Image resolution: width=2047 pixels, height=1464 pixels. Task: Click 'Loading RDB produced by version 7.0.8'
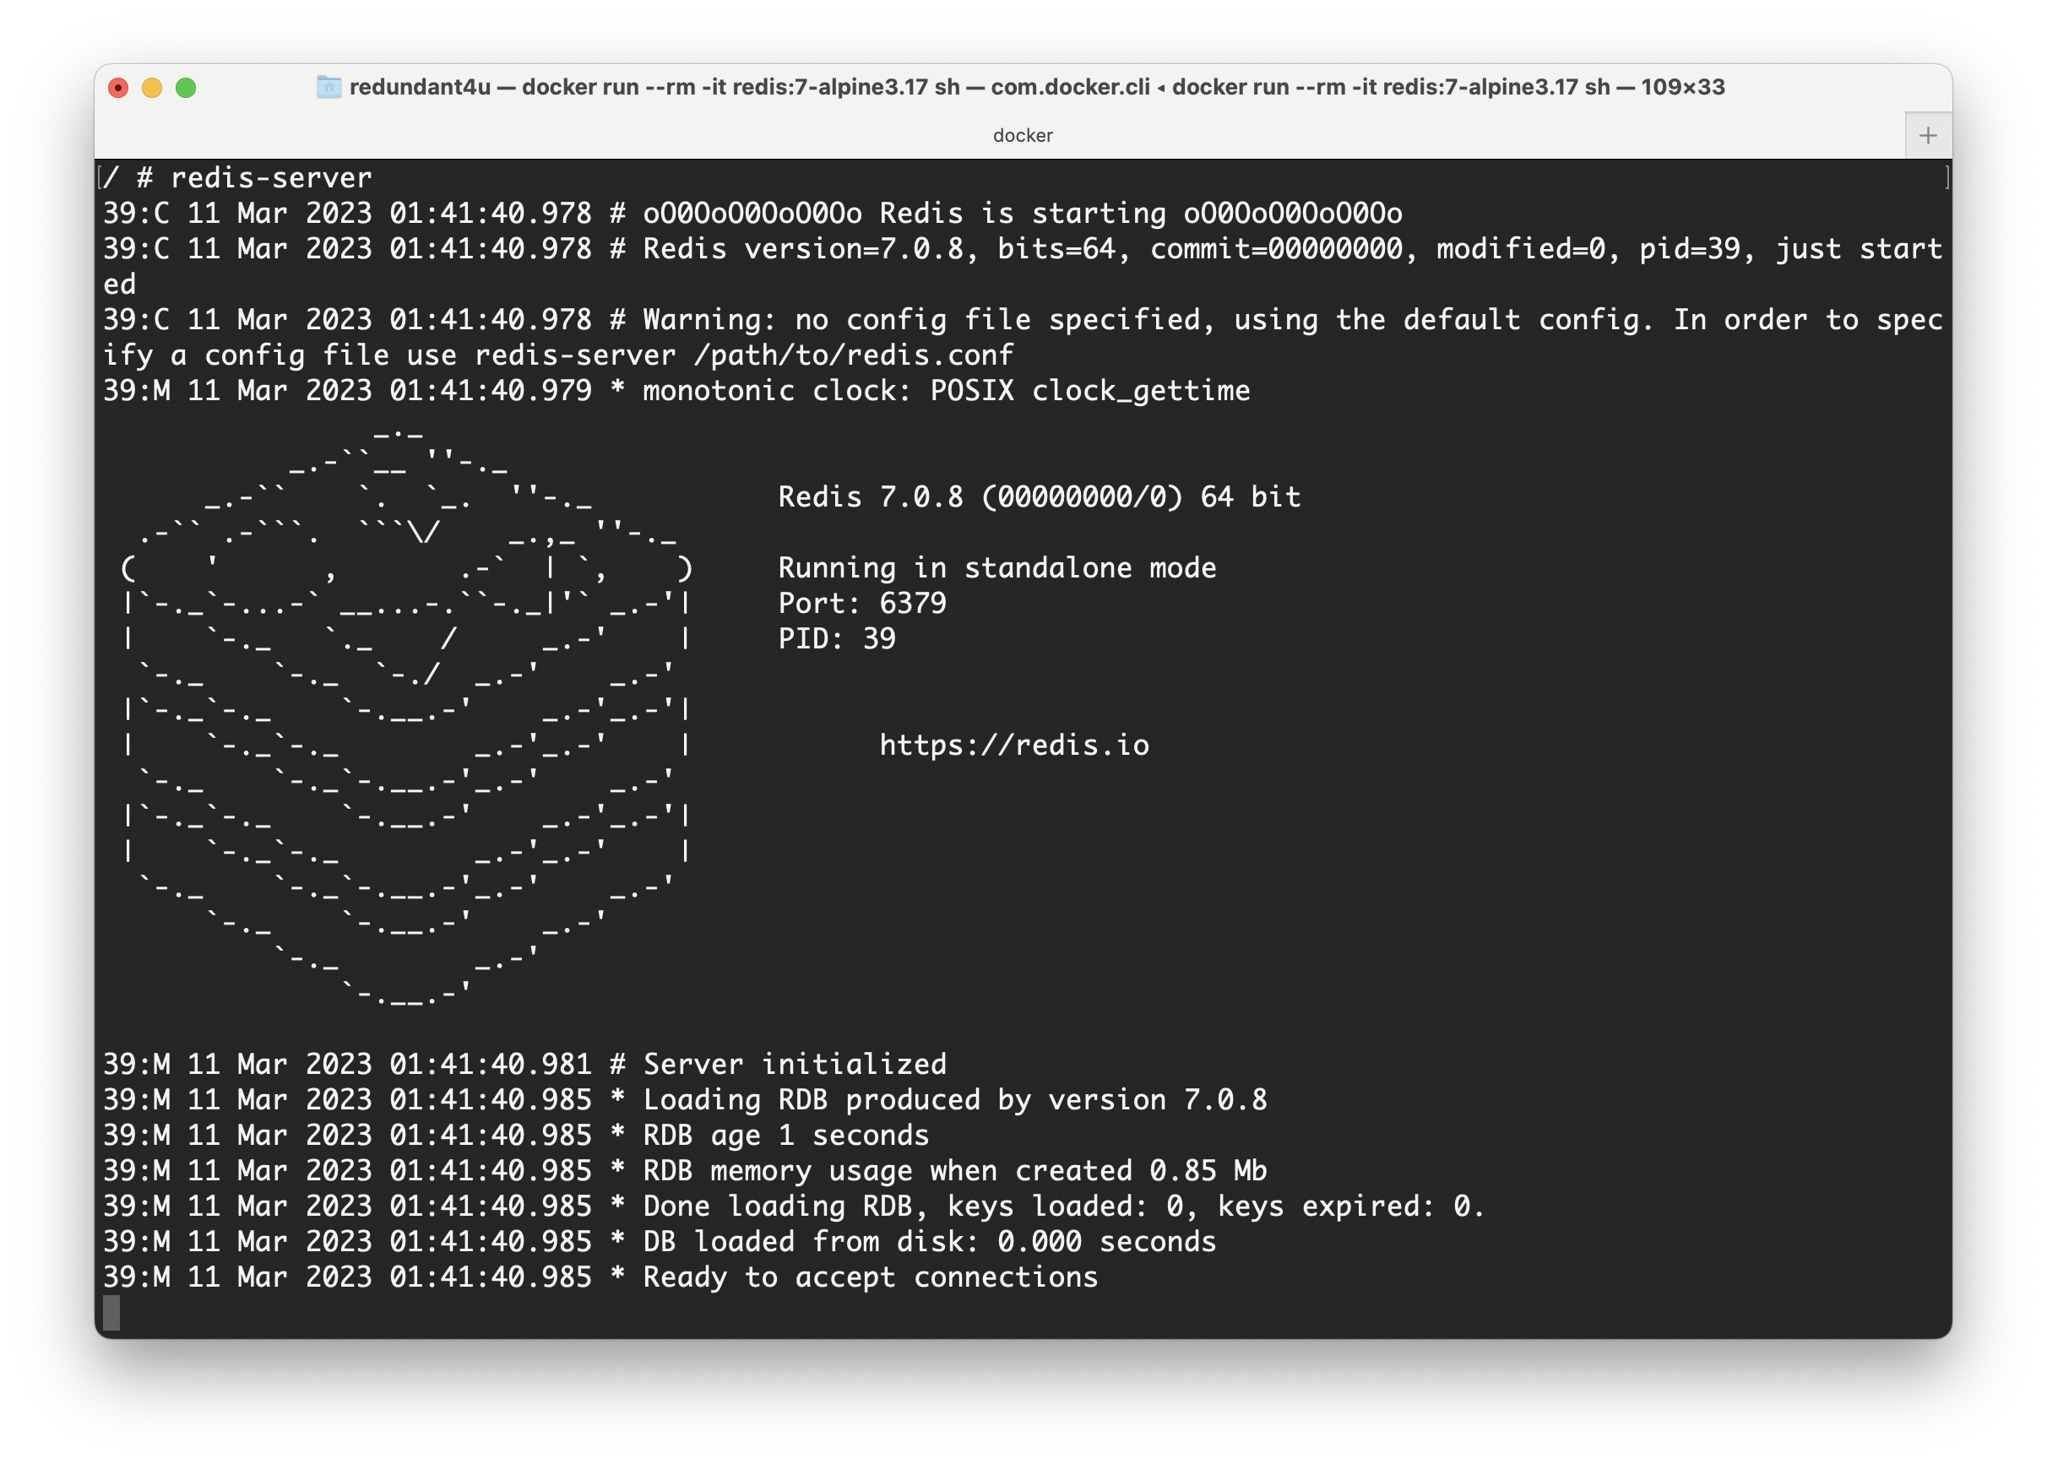coord(686,1100)
